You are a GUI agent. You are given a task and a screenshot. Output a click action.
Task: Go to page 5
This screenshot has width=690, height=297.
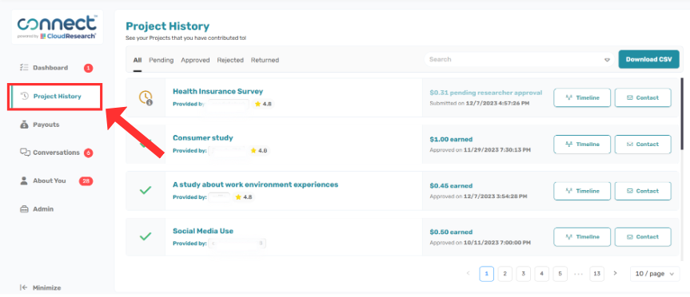pyautogui.click(x=560, y=274)
